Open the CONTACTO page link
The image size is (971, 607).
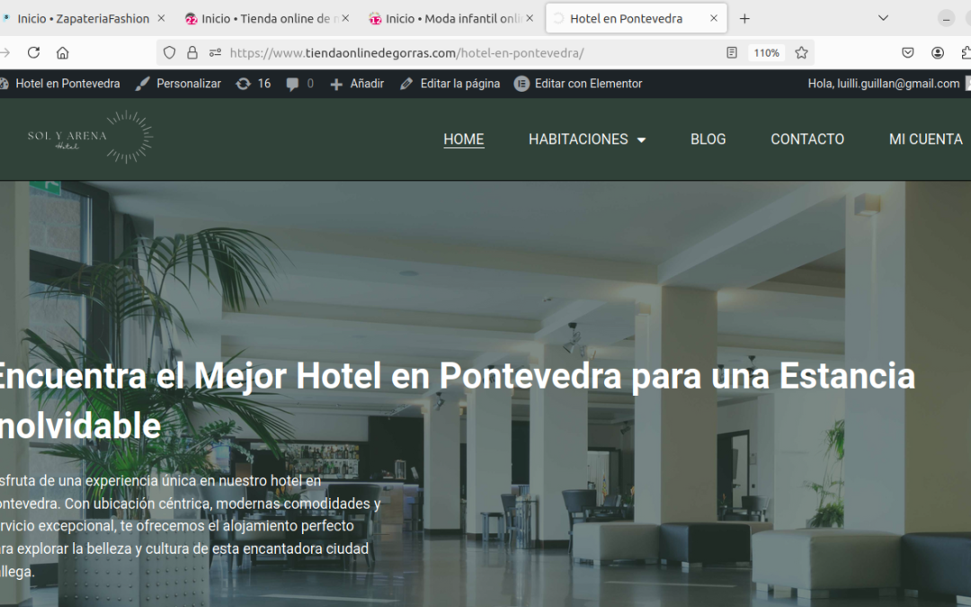click(x=806, y=139)
